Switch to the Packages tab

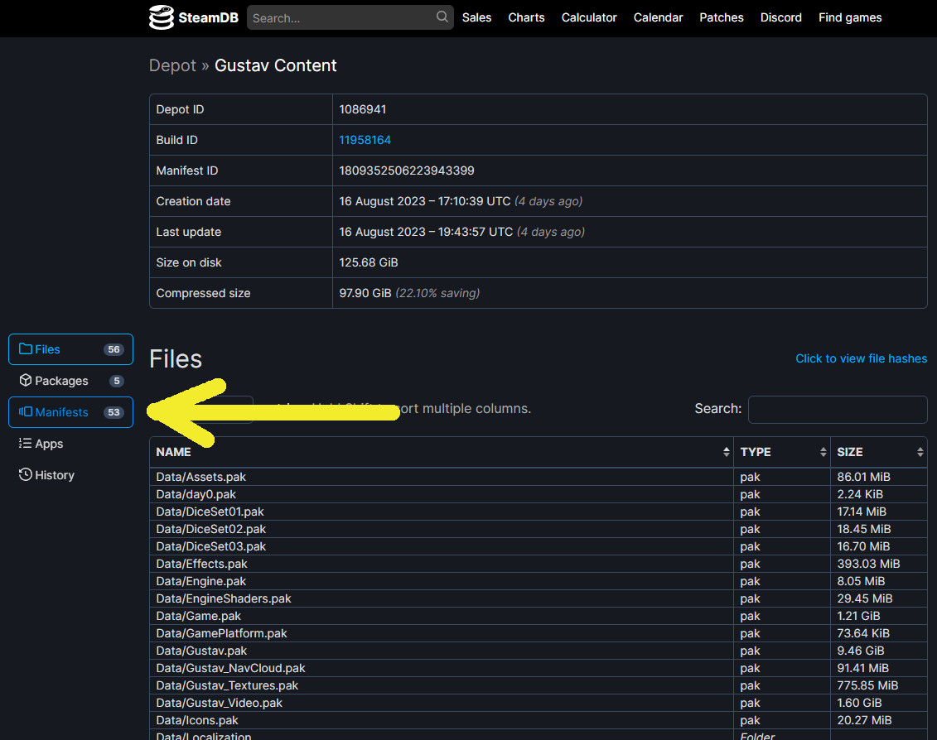point(70,381)
